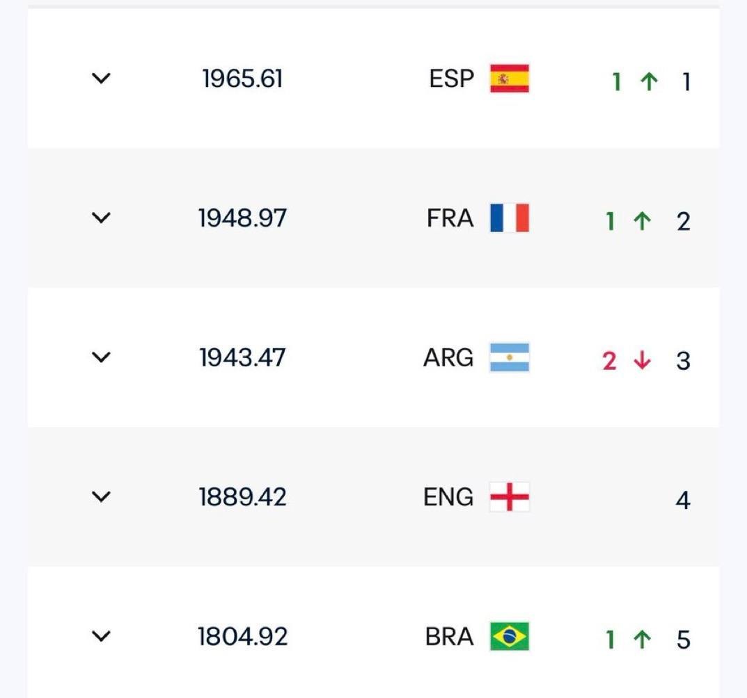Click the England flag icon
This screenshot has width=747, height=698.
pyautogui.click(x=510, y=497)
